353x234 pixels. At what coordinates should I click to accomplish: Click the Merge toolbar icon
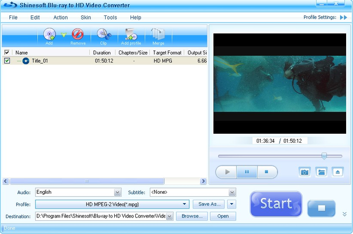point(158,34)
